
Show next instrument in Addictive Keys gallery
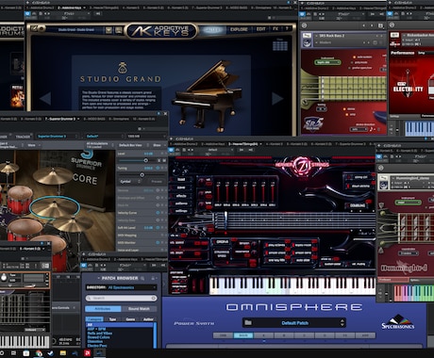277,98
